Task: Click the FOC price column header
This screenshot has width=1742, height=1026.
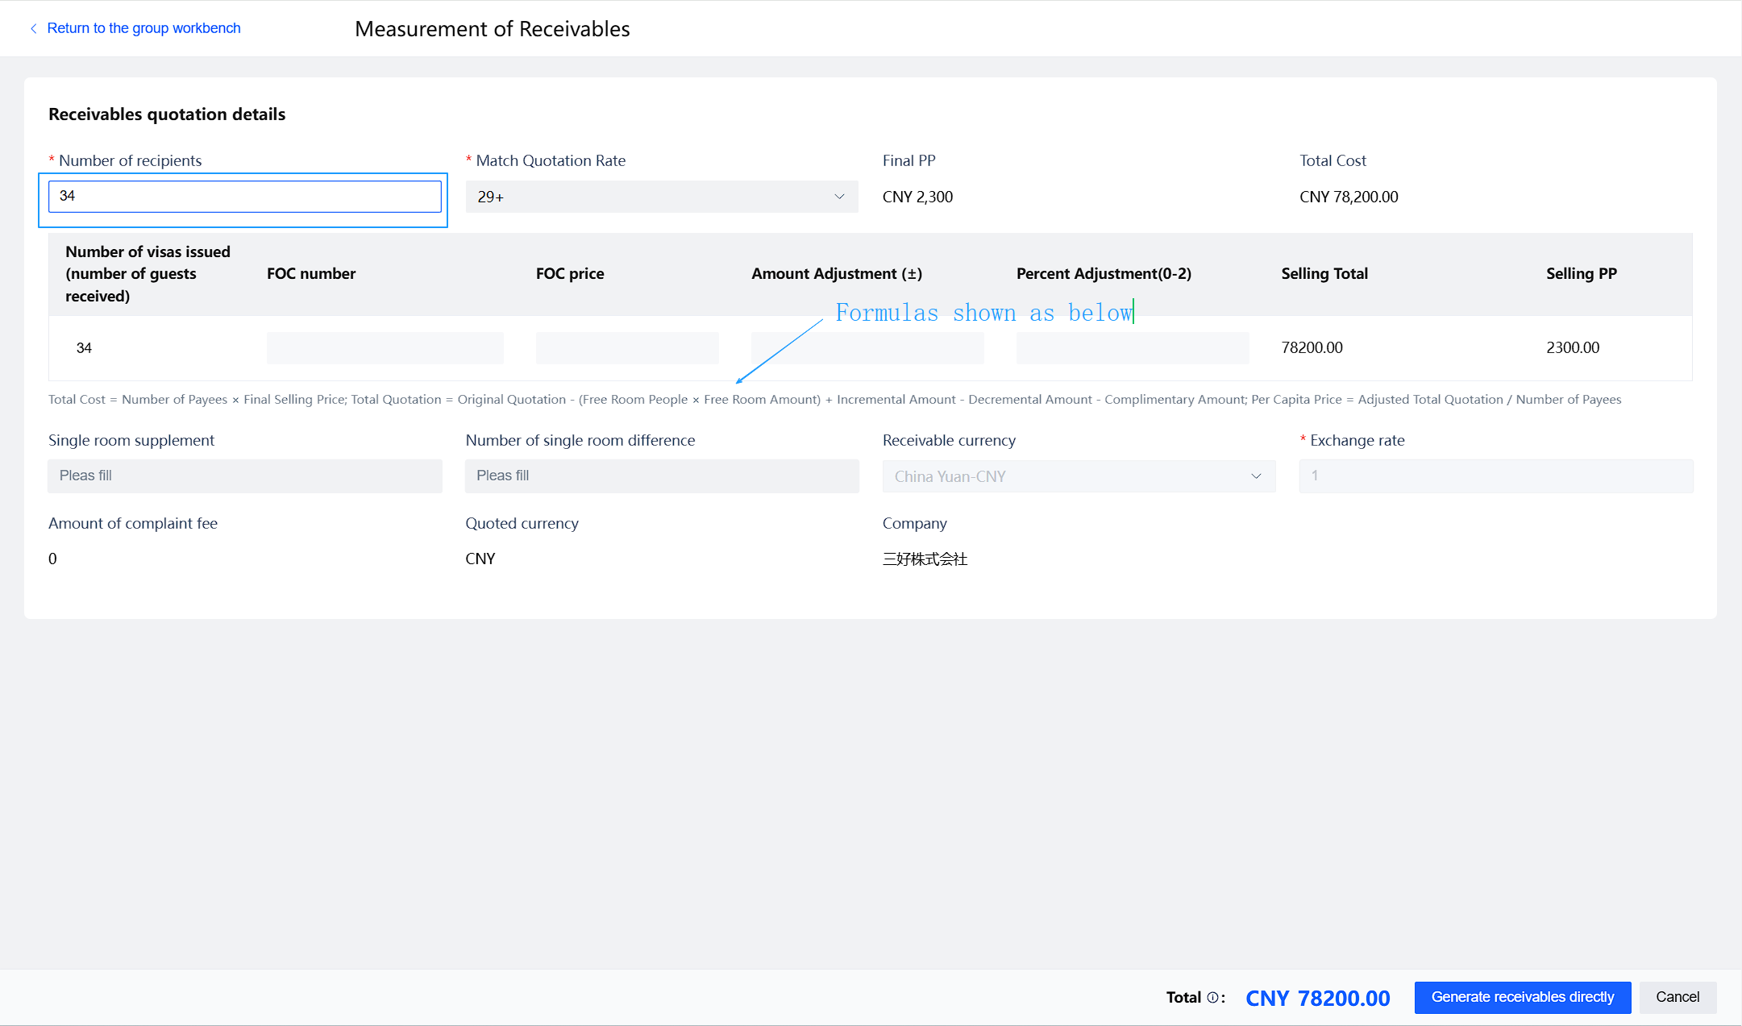Action: 570,274
